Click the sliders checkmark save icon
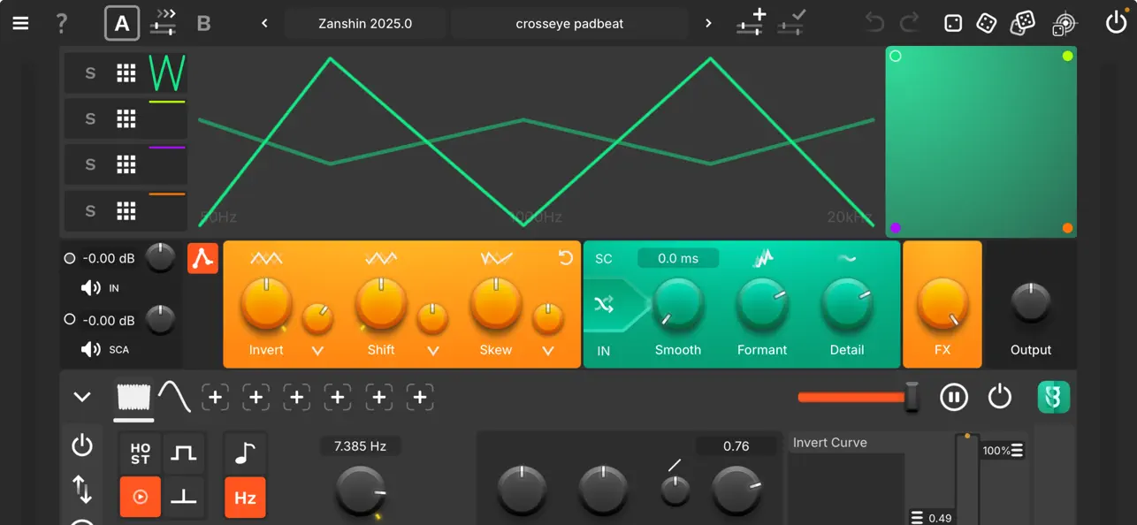This screenshot has width=1137, height=525. click(x=791, y=22)
